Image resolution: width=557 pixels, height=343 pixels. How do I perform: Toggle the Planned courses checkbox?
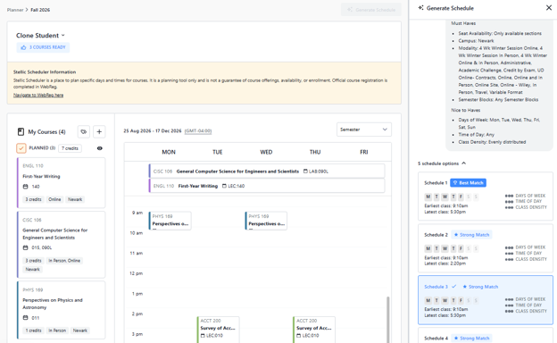point(21,148)
